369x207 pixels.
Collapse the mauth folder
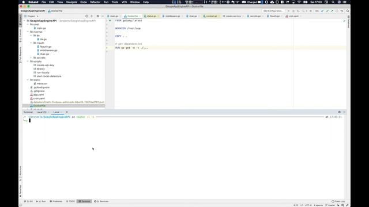[31, 43]
